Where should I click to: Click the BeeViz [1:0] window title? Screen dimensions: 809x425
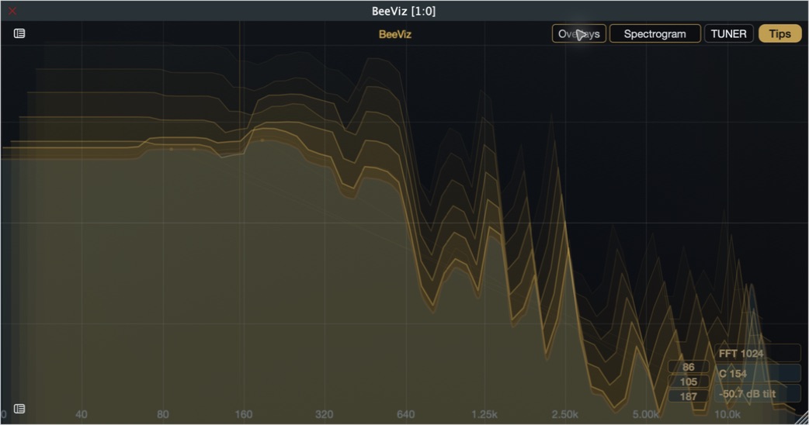pyautogui.click(x=404, y=11)
